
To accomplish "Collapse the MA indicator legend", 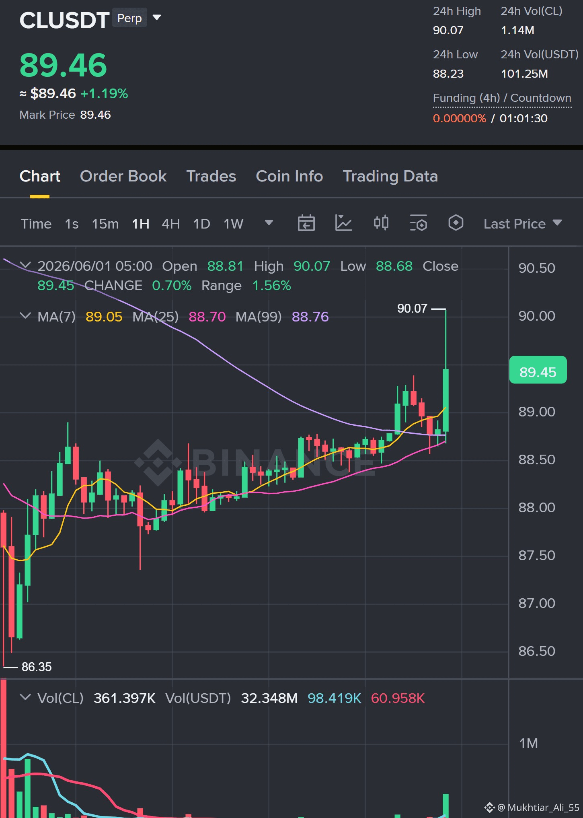I will coord(25,316).
